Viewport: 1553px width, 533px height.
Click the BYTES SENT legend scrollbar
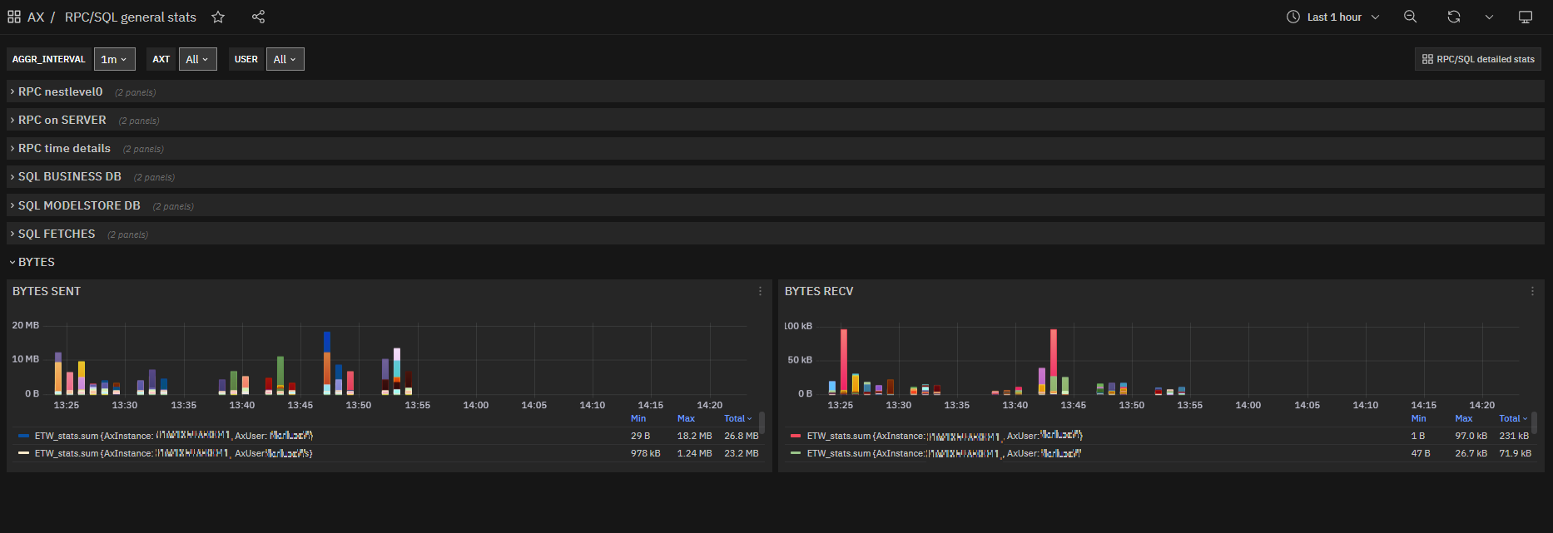[762, 422]
